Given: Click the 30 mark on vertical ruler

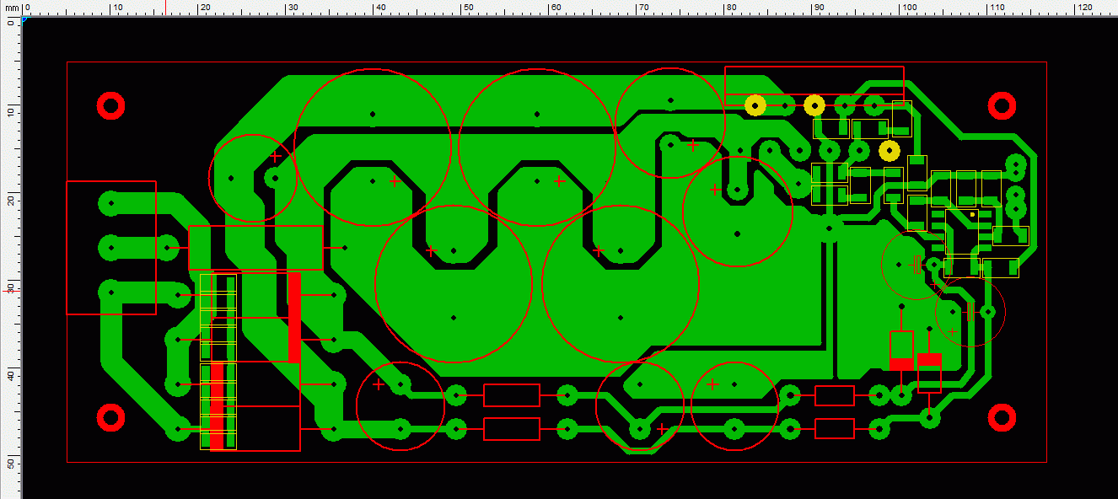Looking at the screenshot, I should (10, 287).
